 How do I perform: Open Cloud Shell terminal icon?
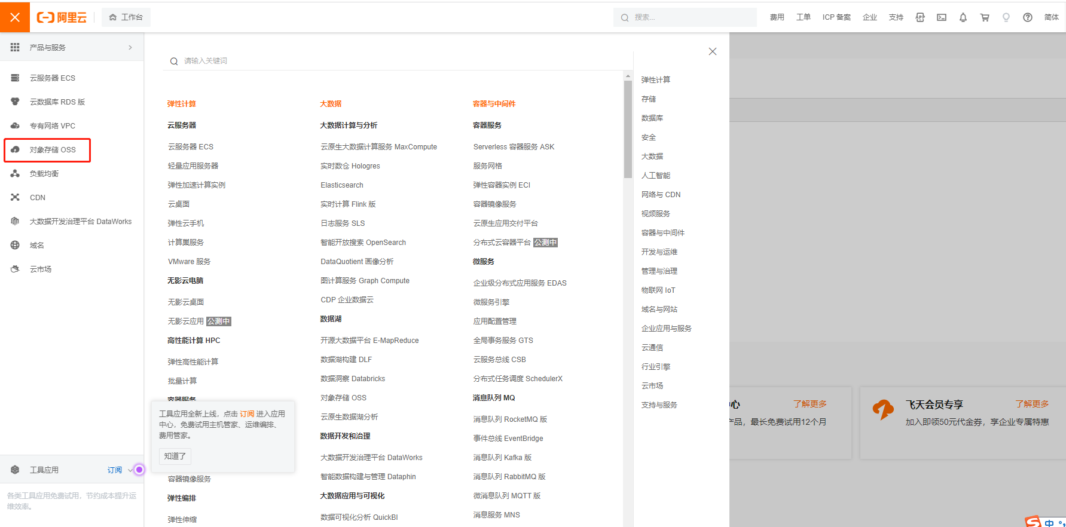pyautogui.click(x=942, y=17)
